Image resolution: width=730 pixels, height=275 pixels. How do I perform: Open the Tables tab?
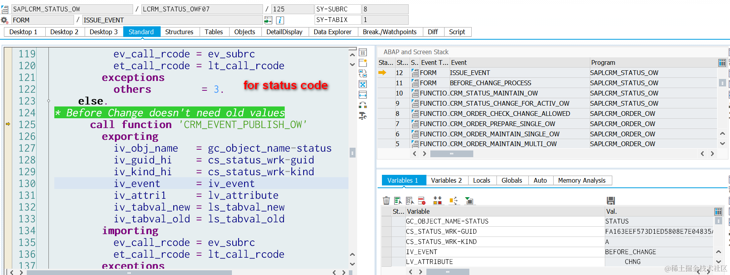(x=214, y=32)
